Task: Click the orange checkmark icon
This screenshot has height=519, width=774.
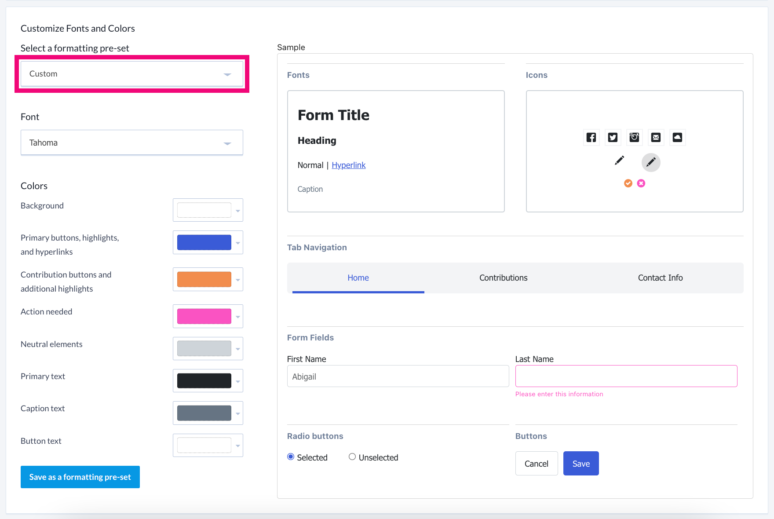Action: pyautogui.click(x=628, y=183)
